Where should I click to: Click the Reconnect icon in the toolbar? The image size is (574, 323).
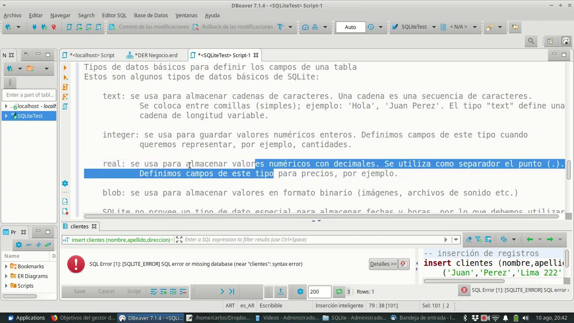pos(44,27)
